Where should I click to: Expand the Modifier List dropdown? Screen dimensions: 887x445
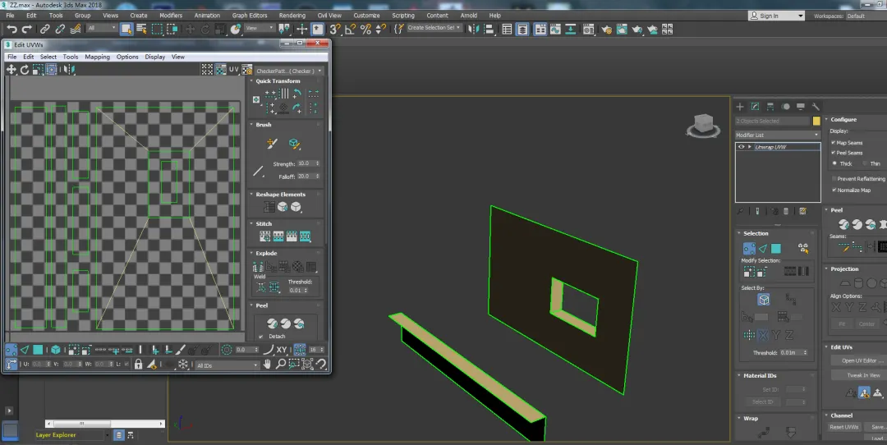[777, 135]
